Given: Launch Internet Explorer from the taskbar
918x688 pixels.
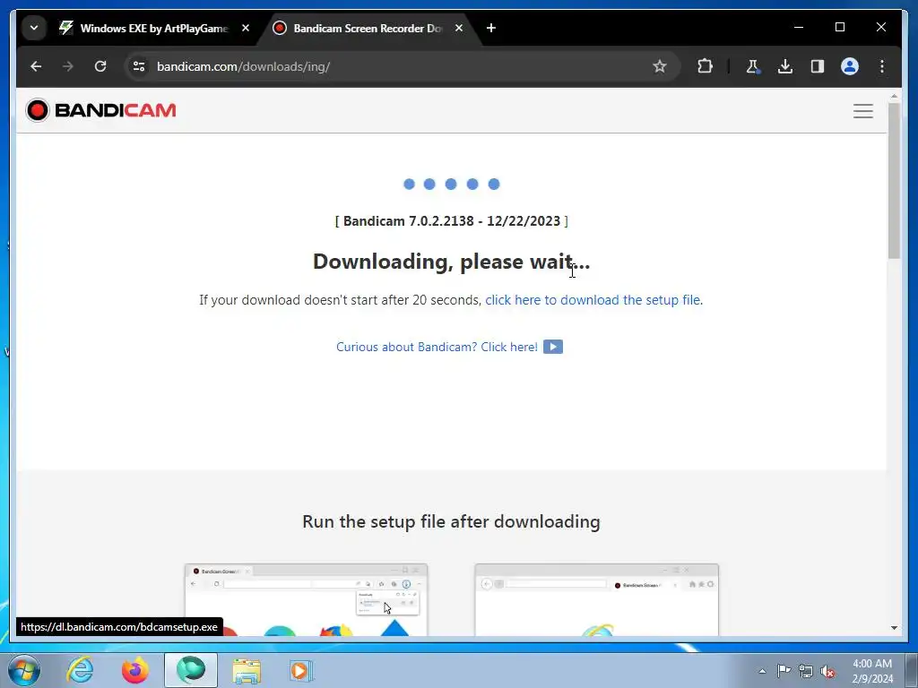Looking at the screenshot, I should tap(80, 670).
